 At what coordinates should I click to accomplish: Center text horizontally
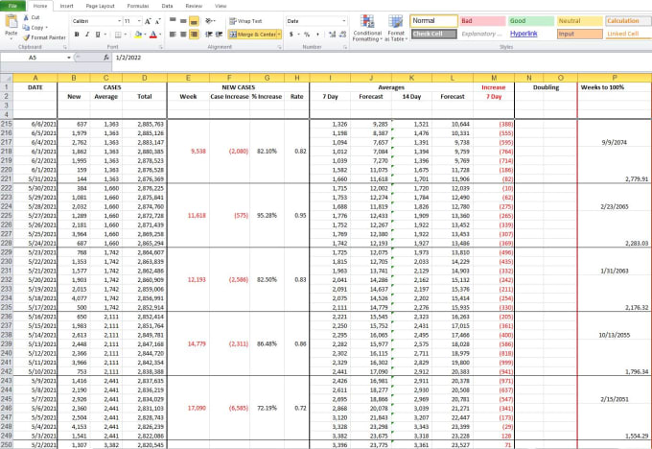click(x=183, y=35)
